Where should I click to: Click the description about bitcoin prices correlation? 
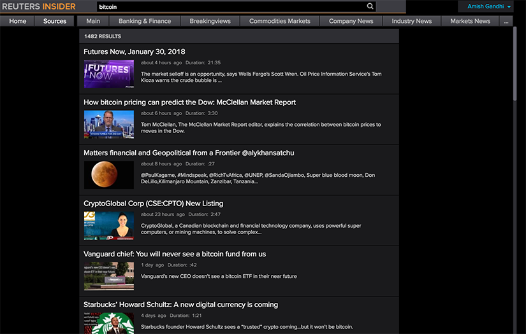[x=261, y=127]
